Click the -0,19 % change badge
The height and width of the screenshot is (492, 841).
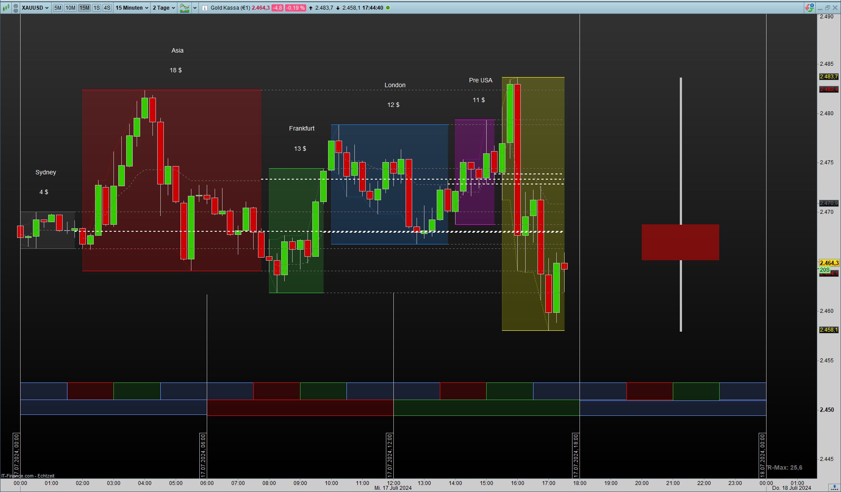(x=295, y=8)
